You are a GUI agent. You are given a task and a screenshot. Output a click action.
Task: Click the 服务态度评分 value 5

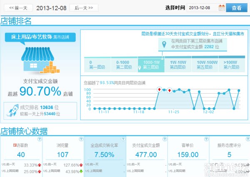pos(229,155)
